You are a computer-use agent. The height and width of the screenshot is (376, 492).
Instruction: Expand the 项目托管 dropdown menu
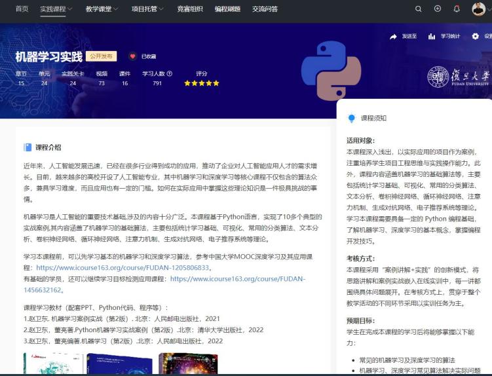[x=147, y=9]
